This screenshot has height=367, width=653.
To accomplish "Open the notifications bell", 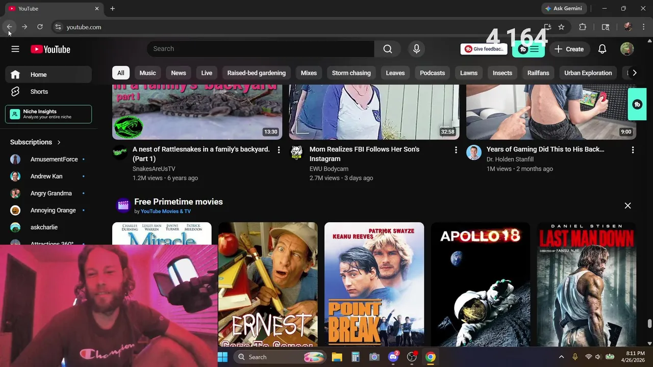I will [602, 49].
